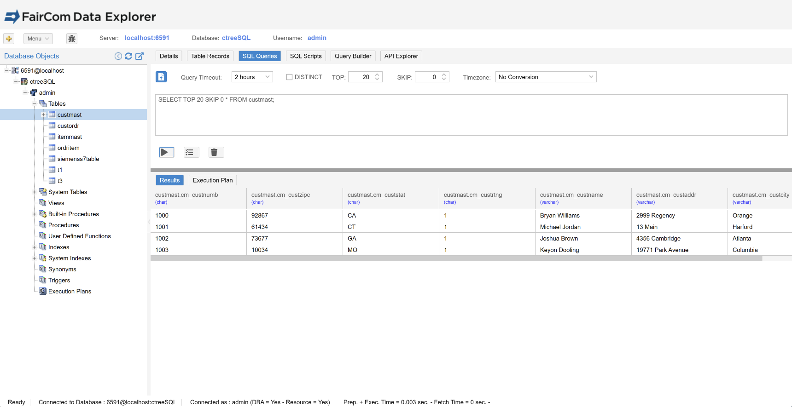Select the siemenss7table tree item
792x407 pixels.
(x=78, y=159)
